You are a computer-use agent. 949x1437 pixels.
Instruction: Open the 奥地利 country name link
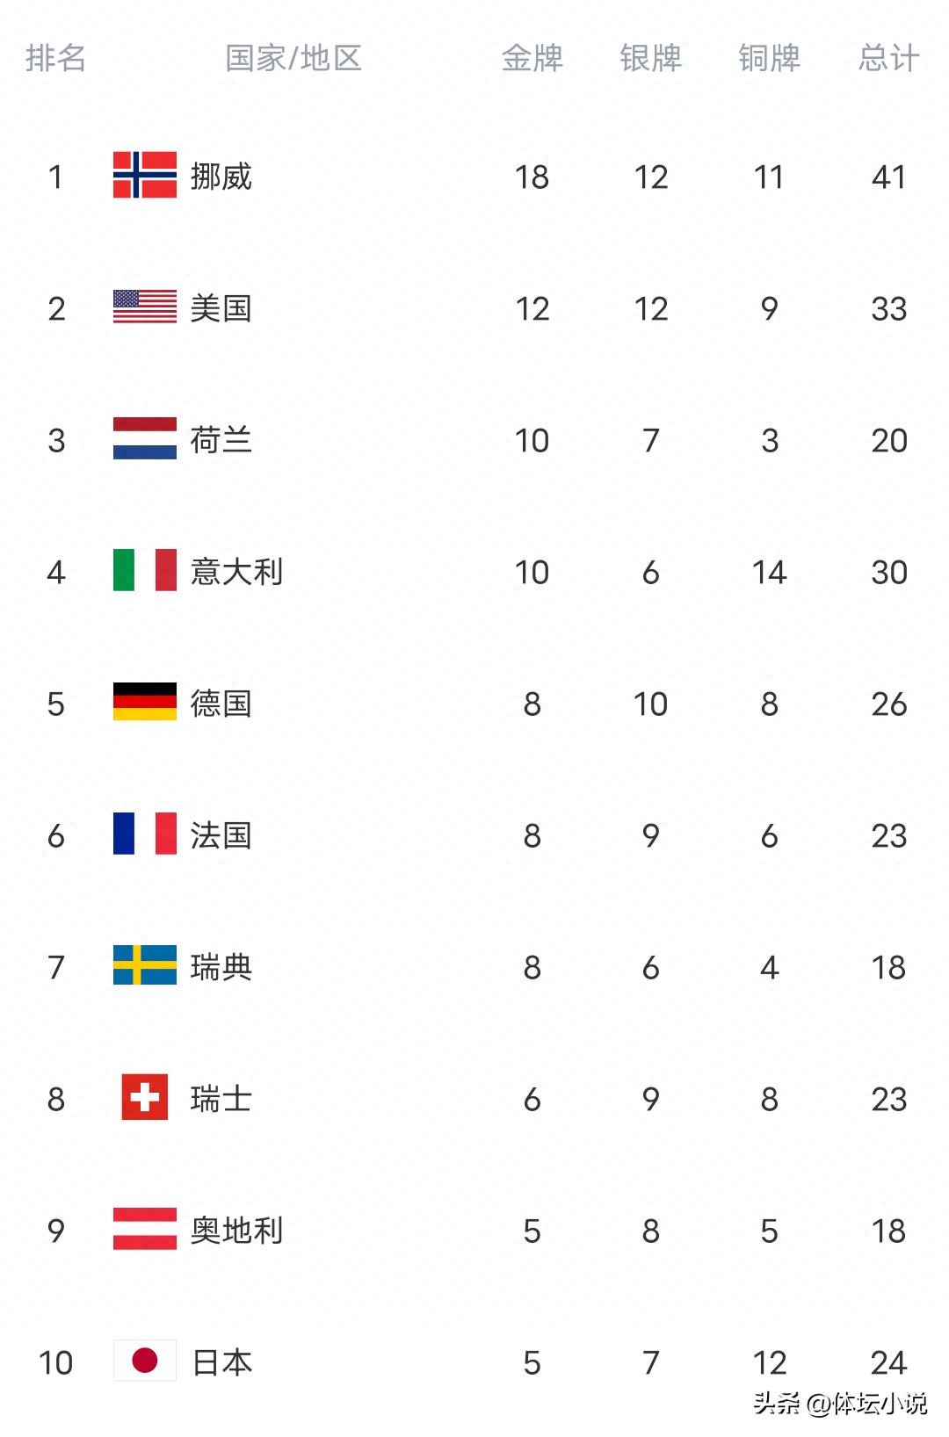[236, 1231]
